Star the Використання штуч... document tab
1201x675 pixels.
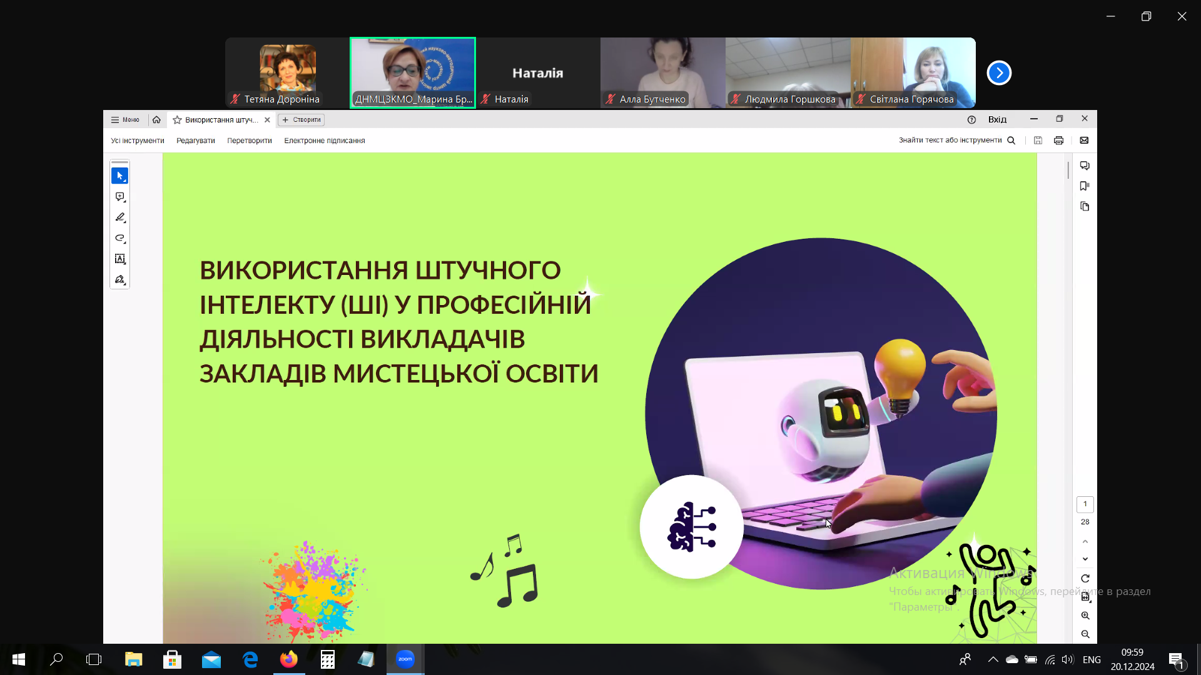178,120
